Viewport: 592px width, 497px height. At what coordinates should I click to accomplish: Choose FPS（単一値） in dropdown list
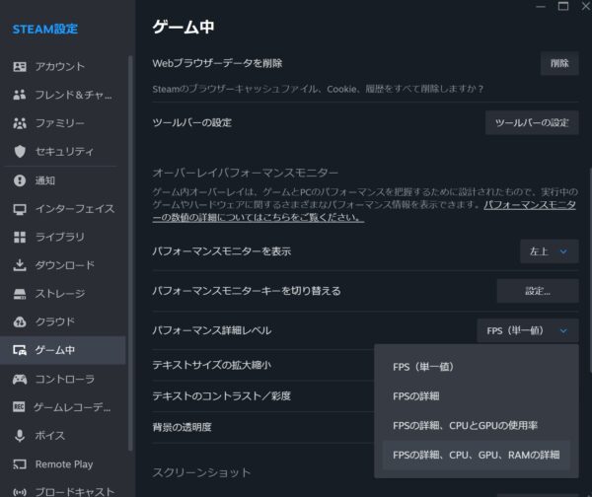coord(477,367)
